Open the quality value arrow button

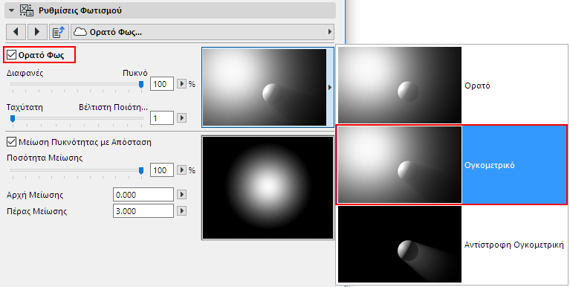pos(181,118)
